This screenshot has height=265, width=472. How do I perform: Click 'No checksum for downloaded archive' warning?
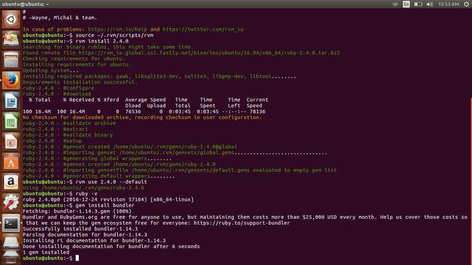pos(143,117)
